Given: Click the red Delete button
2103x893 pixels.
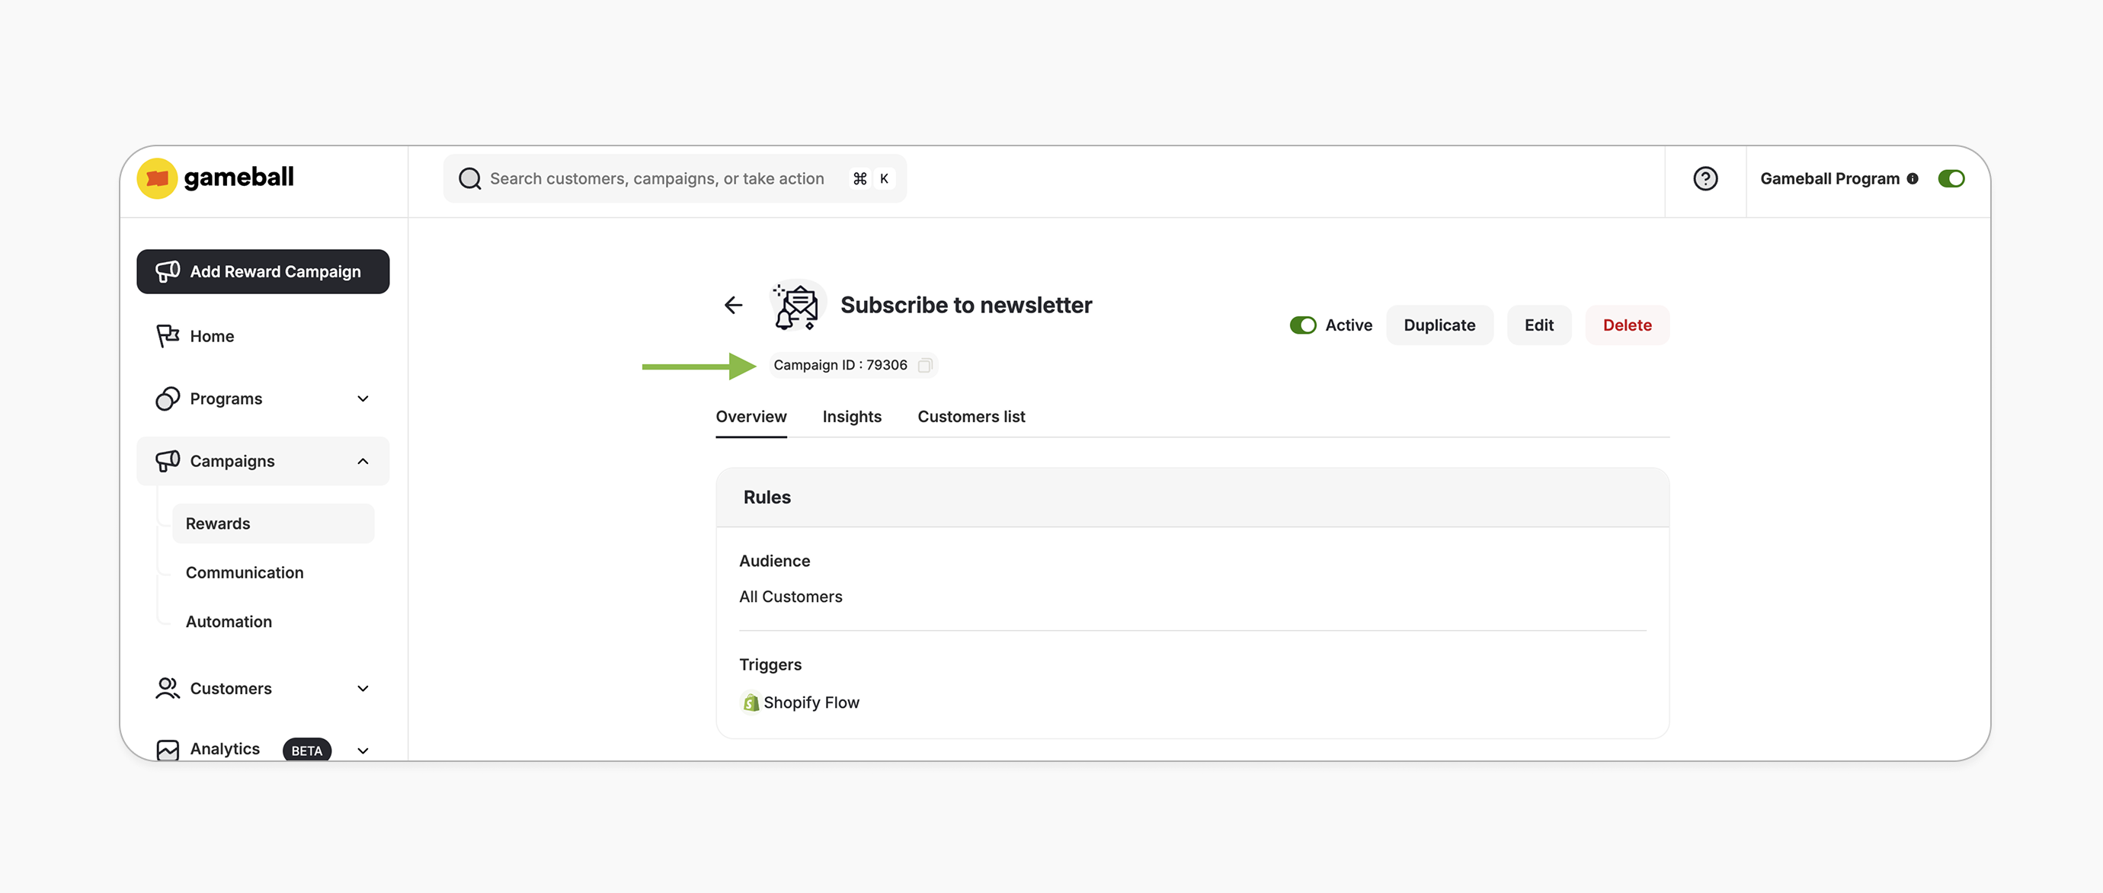Looking at the screenshot, I should pyautogui.click(x=1626, y=325).
